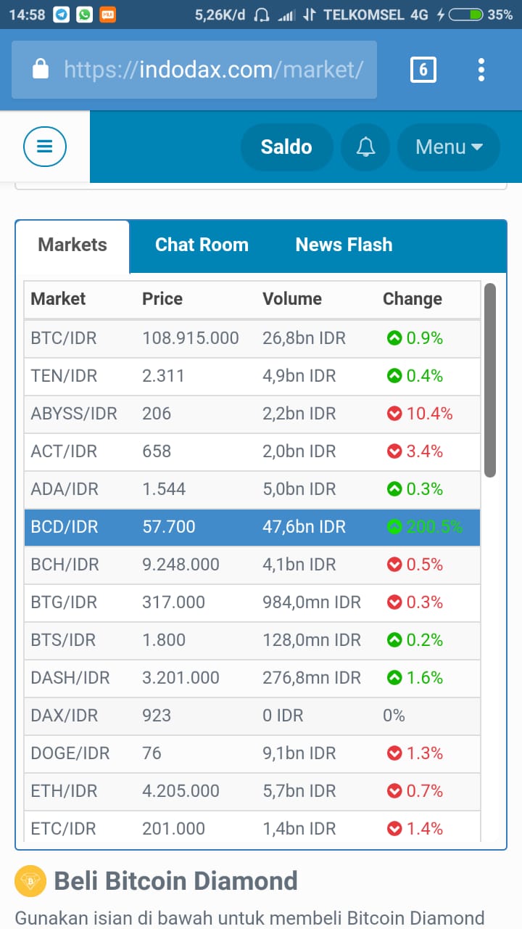The image size is (522, 929).
Task: Select the BCD/IDR market row
Action: tap(252, 527)
